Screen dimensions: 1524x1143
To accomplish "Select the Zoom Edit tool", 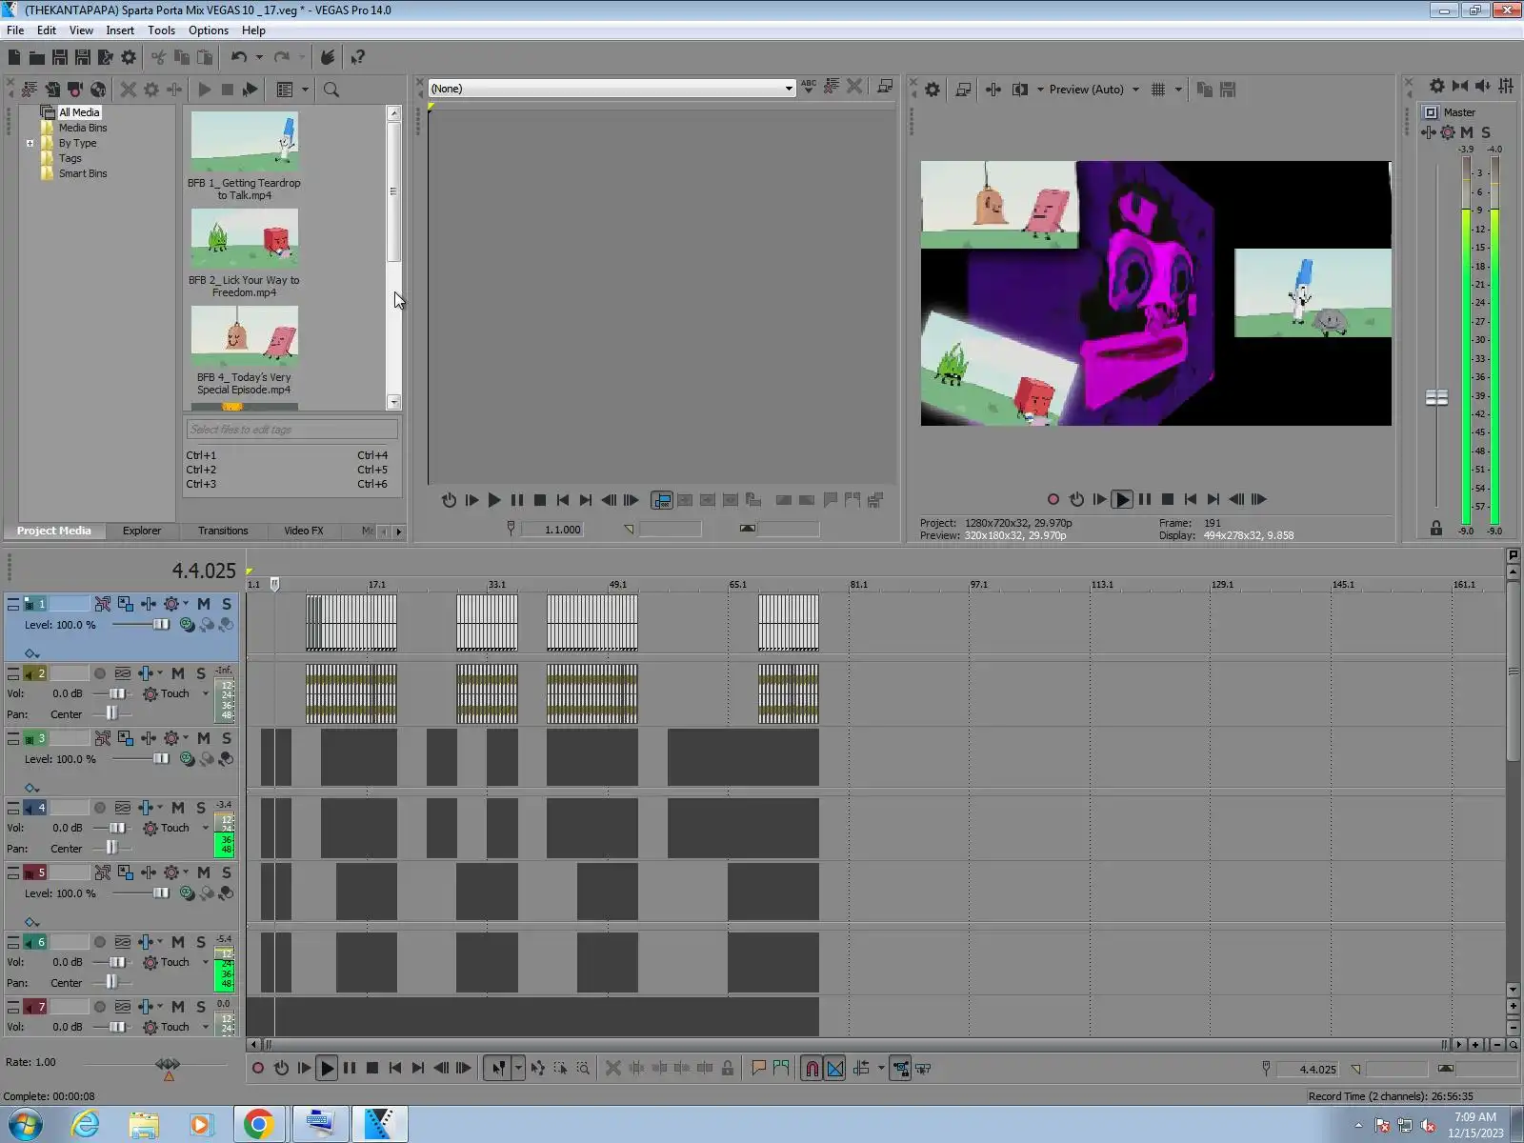I will pyautogui.click(x=583, y=1069).
